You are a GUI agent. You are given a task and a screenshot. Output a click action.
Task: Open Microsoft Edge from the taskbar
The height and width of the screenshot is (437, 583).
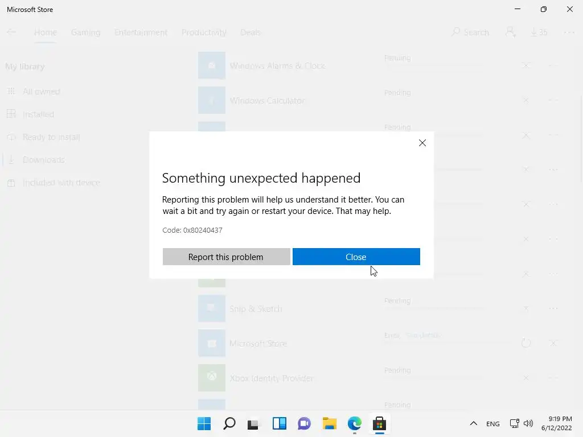(354, 423)
